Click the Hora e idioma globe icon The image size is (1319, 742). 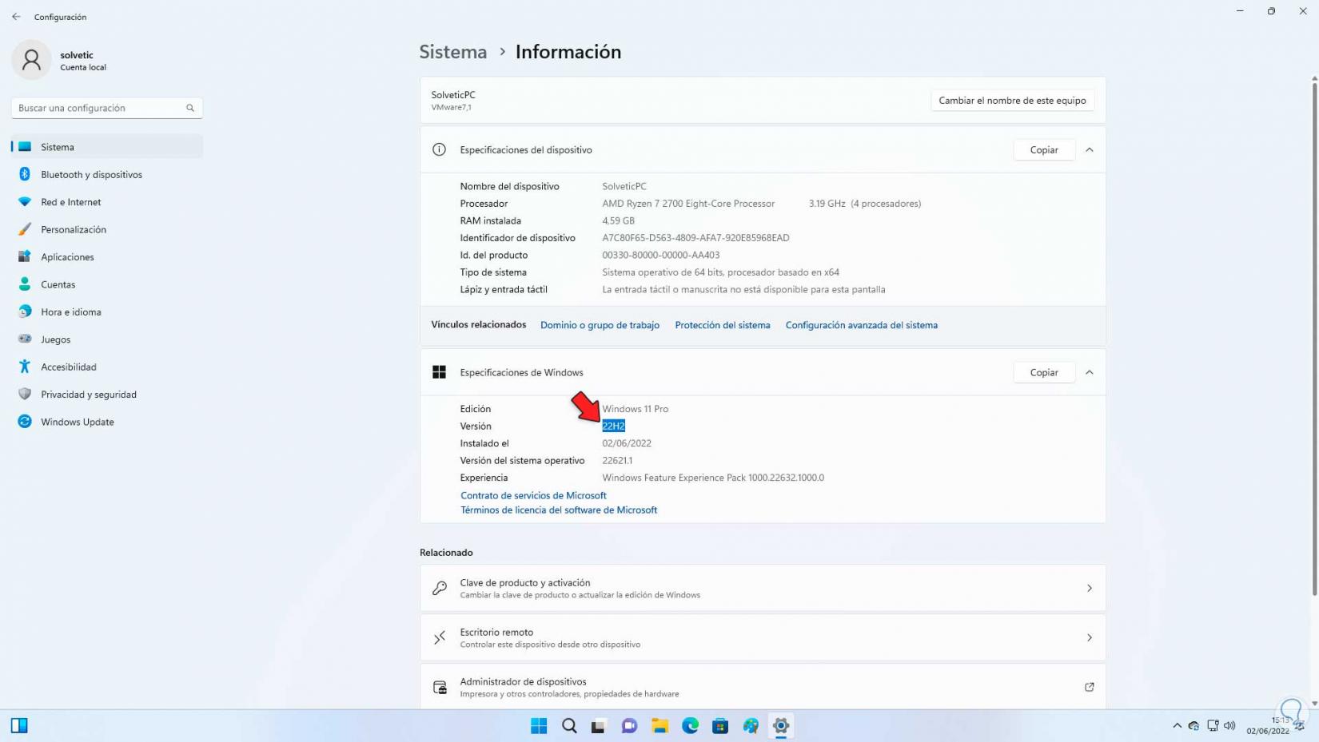point(25,311)
